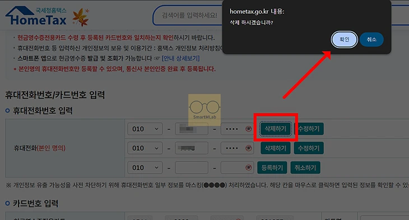Click the dialog title hometax.go.kr 내용:

[257, 11]
